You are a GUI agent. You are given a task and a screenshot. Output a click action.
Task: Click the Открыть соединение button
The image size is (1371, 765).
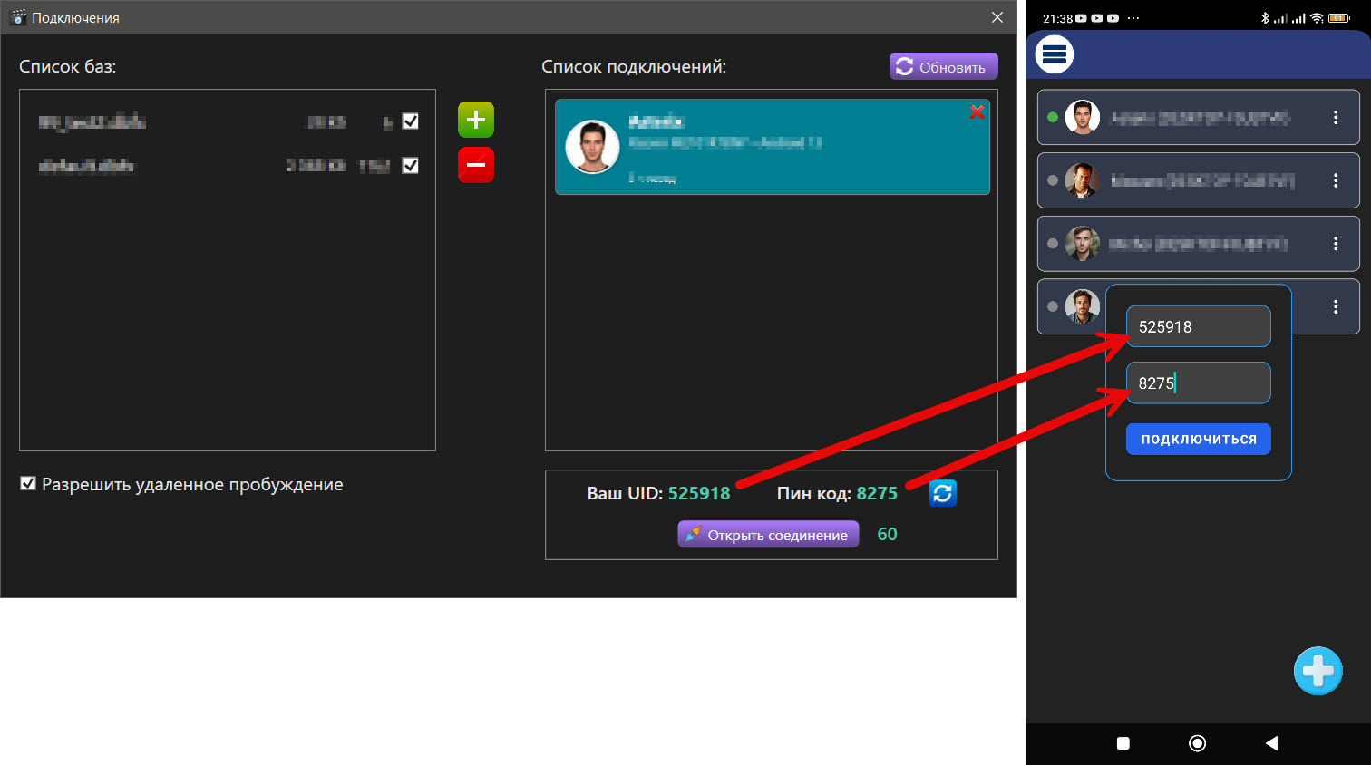(x=768, y=535)
